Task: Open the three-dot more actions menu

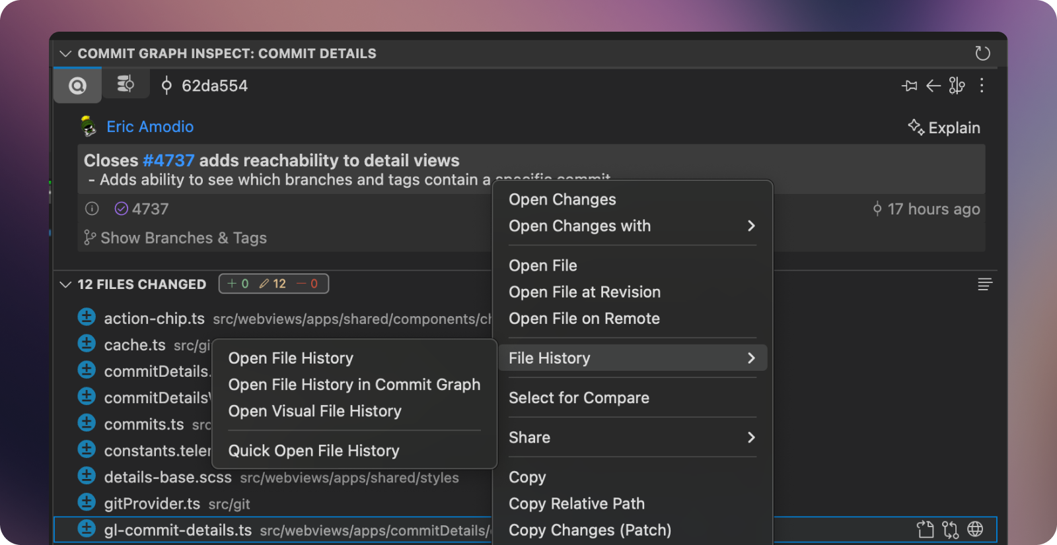Action: 982,86
